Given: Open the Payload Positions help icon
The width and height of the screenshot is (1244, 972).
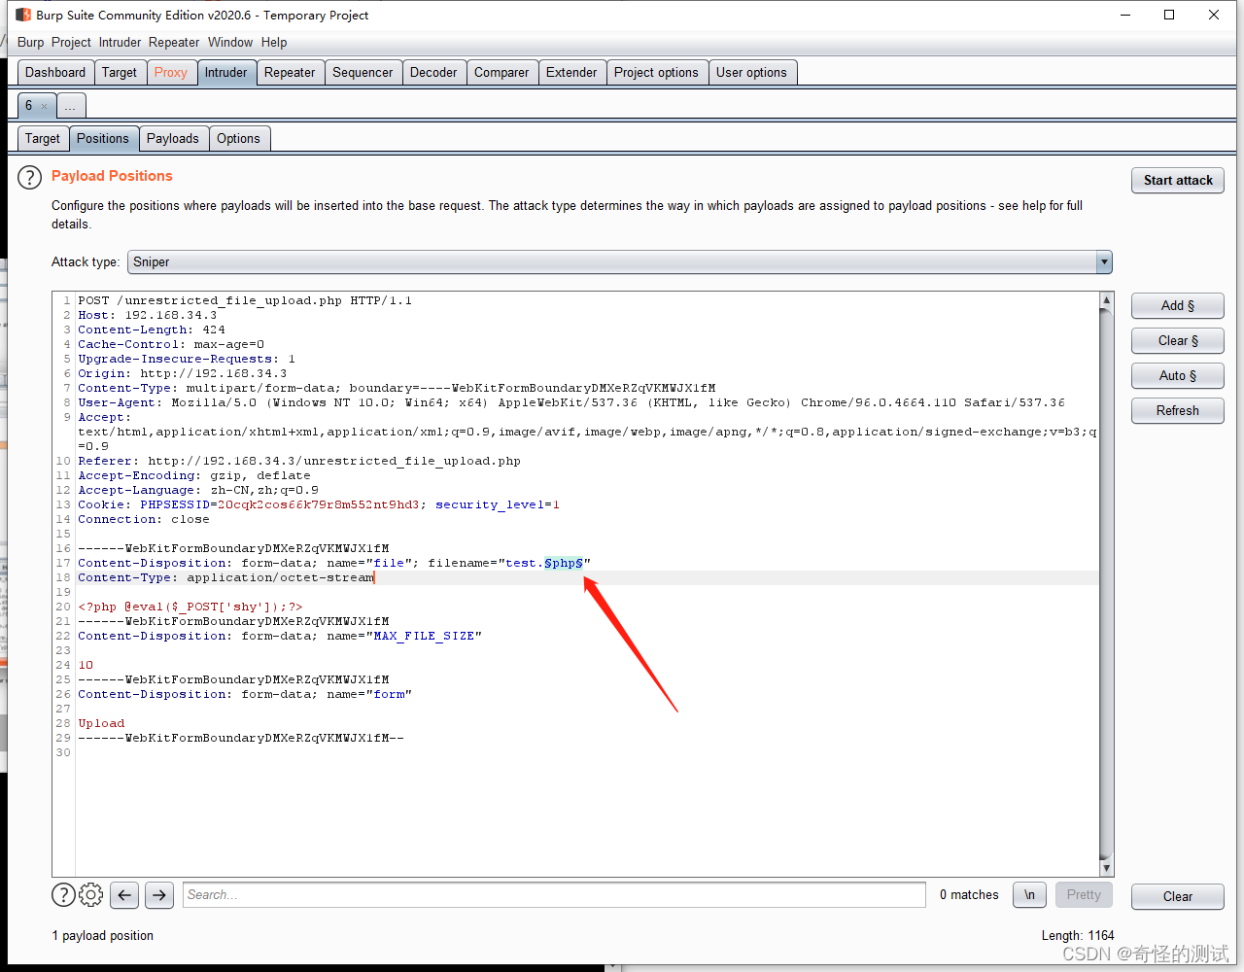Looking at the screenshot, I should pos(30,177).
